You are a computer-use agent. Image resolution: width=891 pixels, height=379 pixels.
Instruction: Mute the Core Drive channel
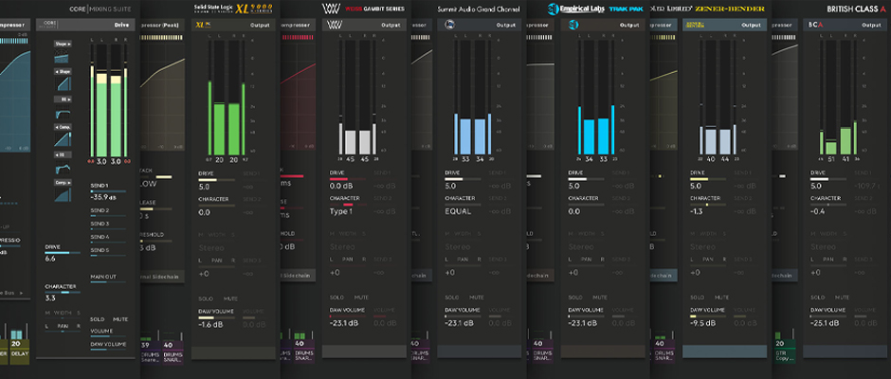119,319
